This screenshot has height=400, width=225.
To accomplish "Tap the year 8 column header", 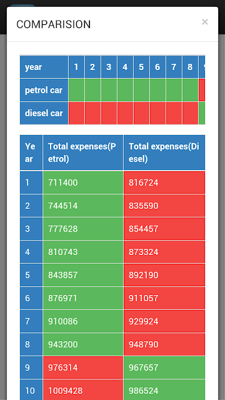I will pyautogui.click(x=190, y=67).
